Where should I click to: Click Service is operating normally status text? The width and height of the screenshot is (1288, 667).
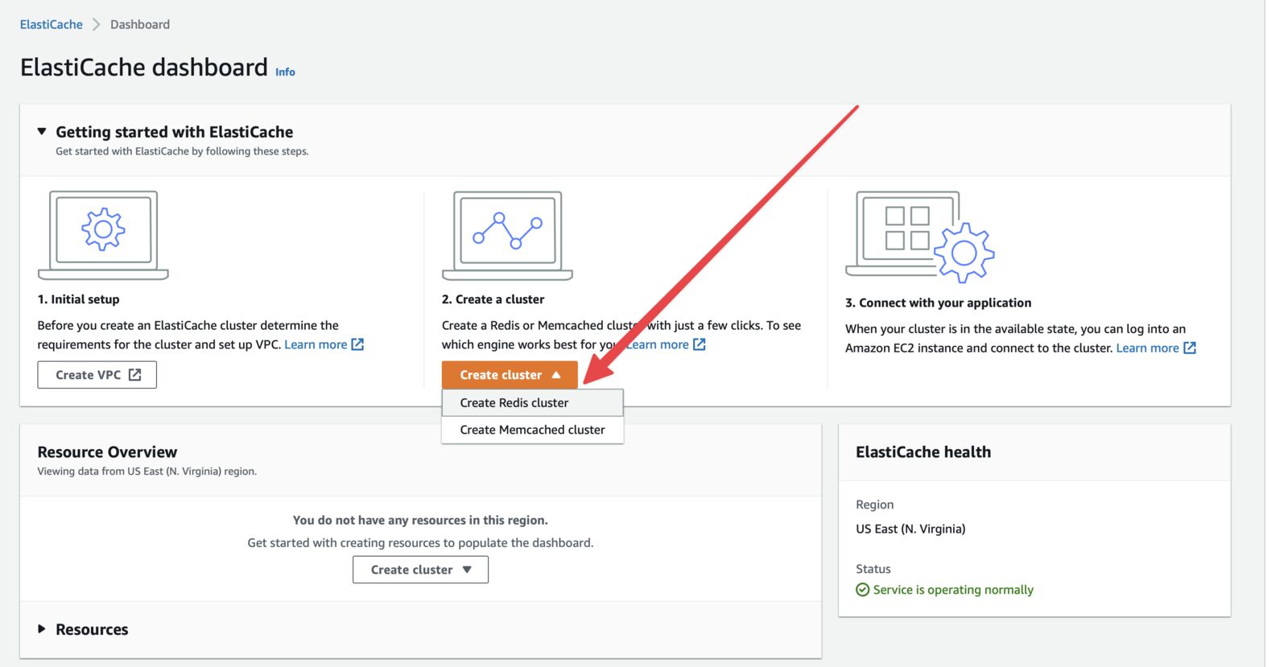pyautogui.click(x=953, y=590)
